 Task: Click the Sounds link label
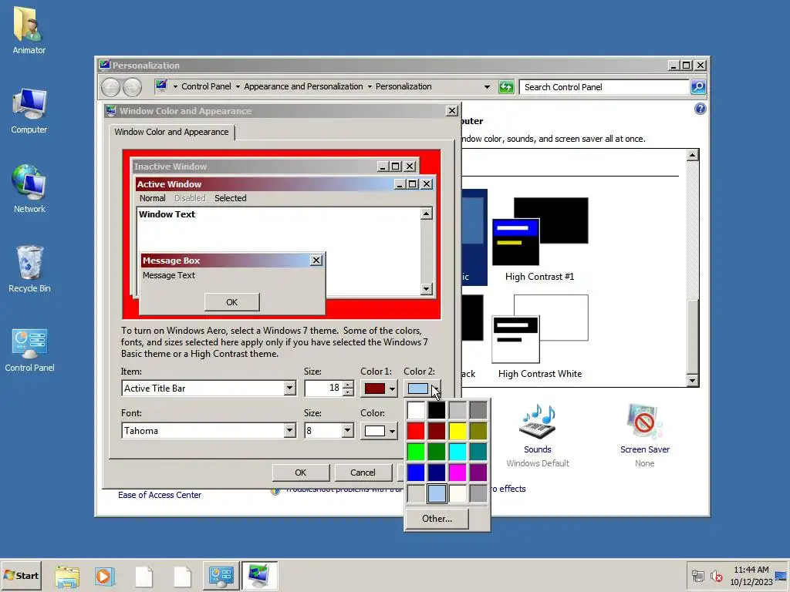click(538, 449)
